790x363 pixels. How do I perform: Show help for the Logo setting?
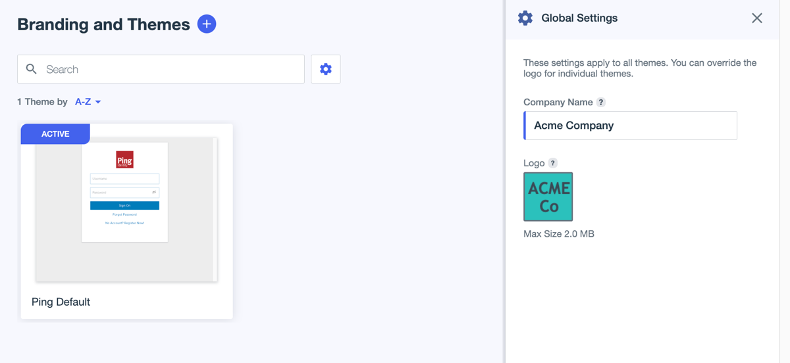point(553,163)
